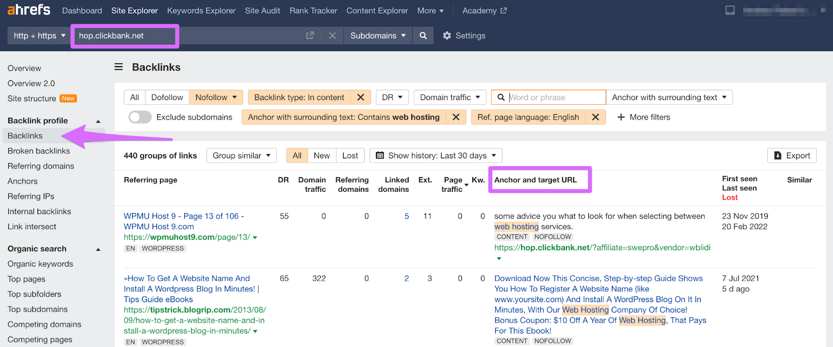Collapse the Organic search section
Screen dimensions: 833x347
coord(98,249)
